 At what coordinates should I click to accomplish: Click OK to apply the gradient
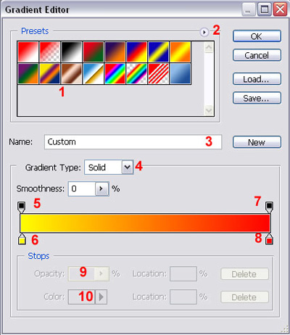click(x=257, y=36)
